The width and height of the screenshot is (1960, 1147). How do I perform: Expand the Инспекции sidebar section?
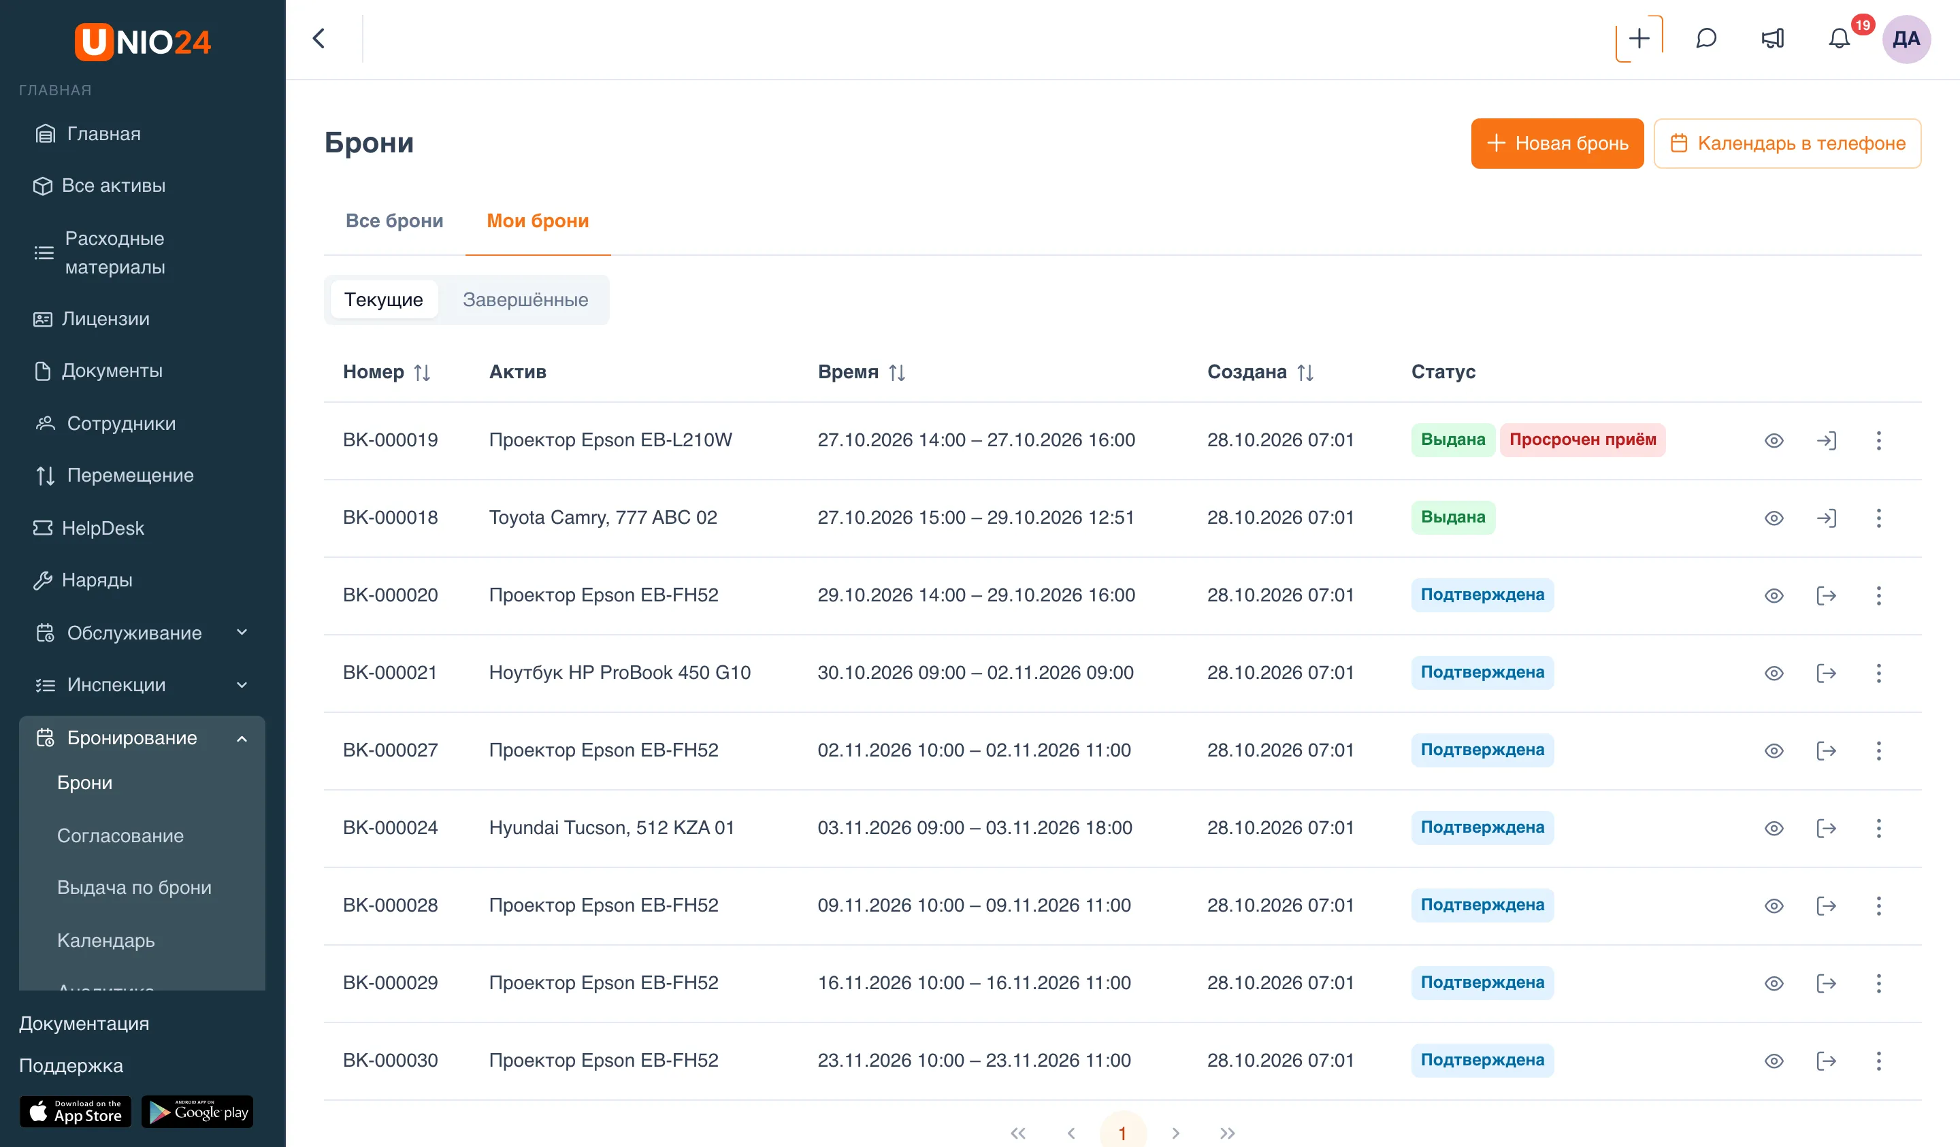142,685
